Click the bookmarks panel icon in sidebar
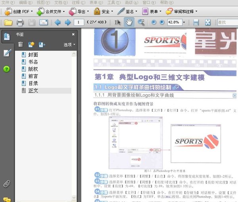 pos(7,36)
